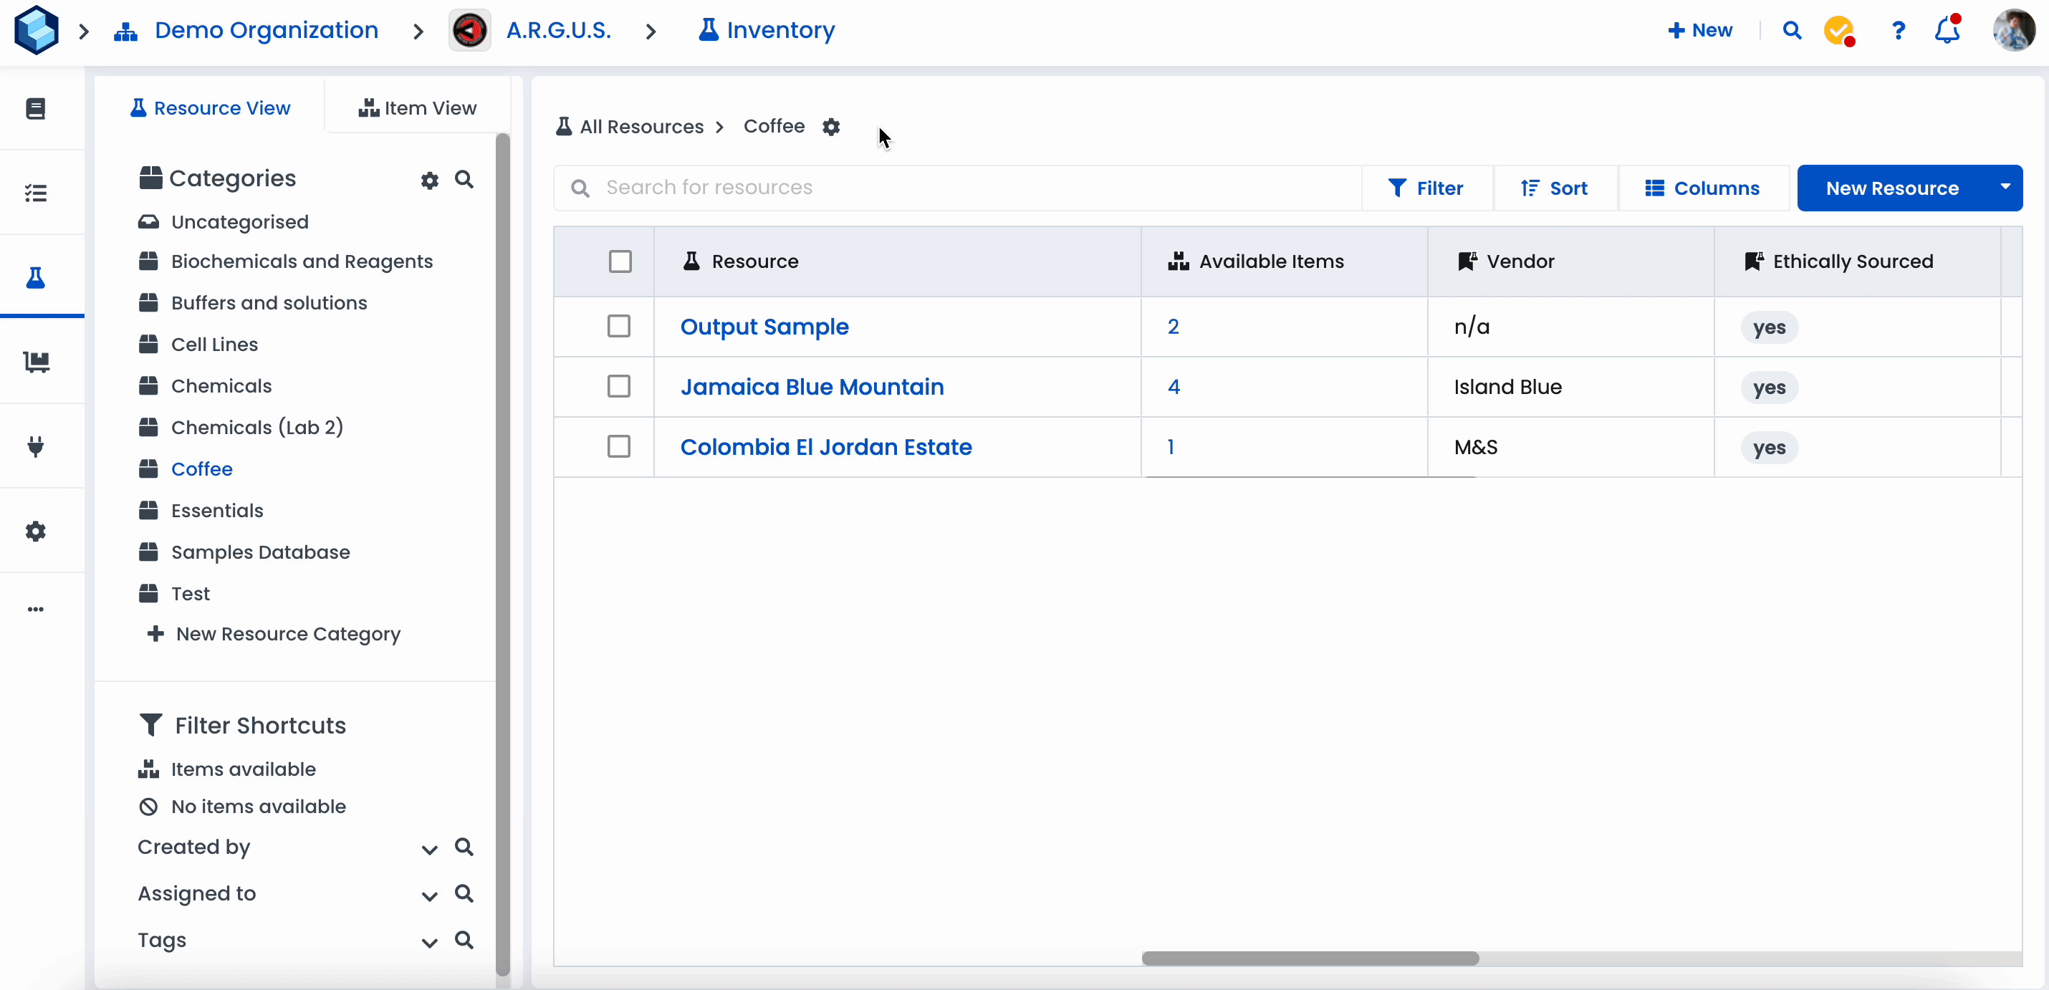The image size is (2049, 990).
Task: Switch to the Item View tab
Action: tap(418, 108)
